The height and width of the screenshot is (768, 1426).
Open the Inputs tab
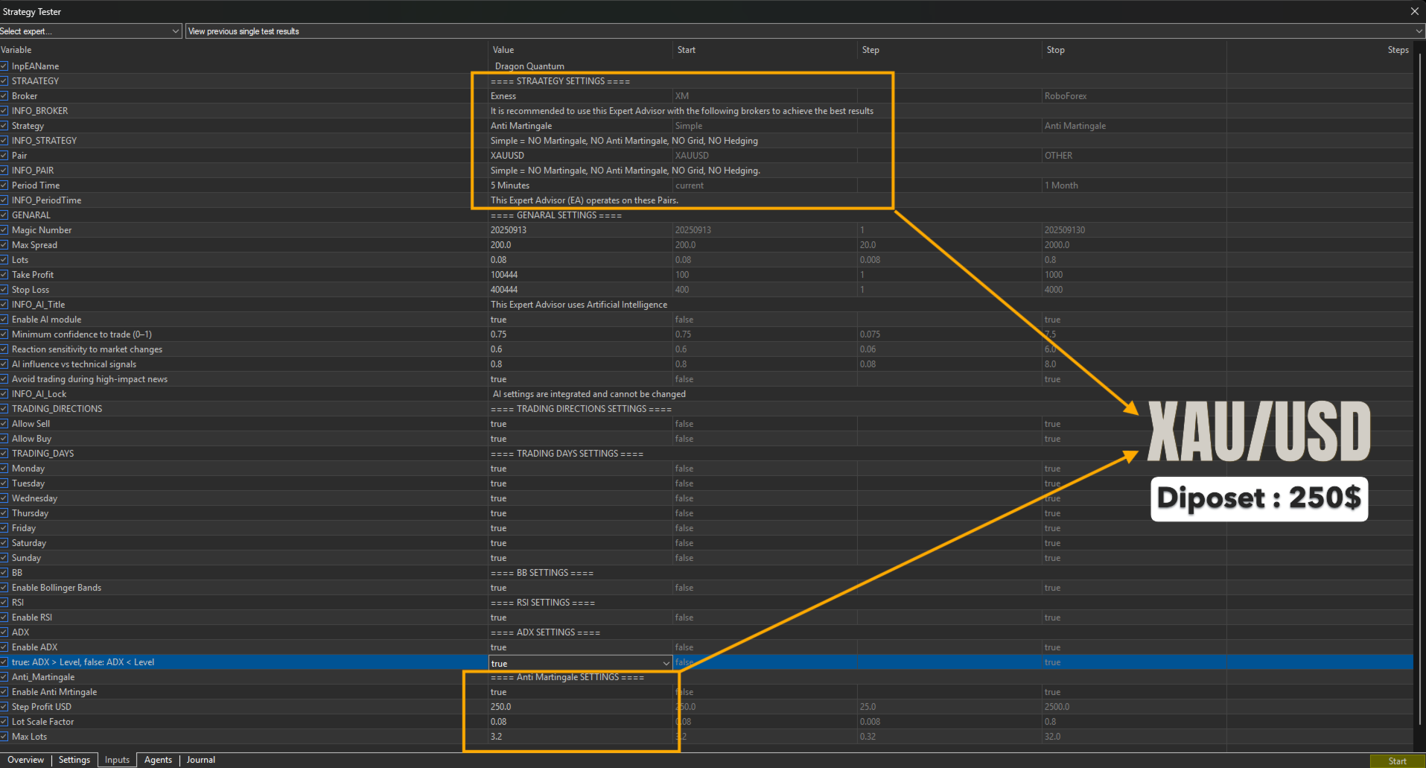[117, 760]
